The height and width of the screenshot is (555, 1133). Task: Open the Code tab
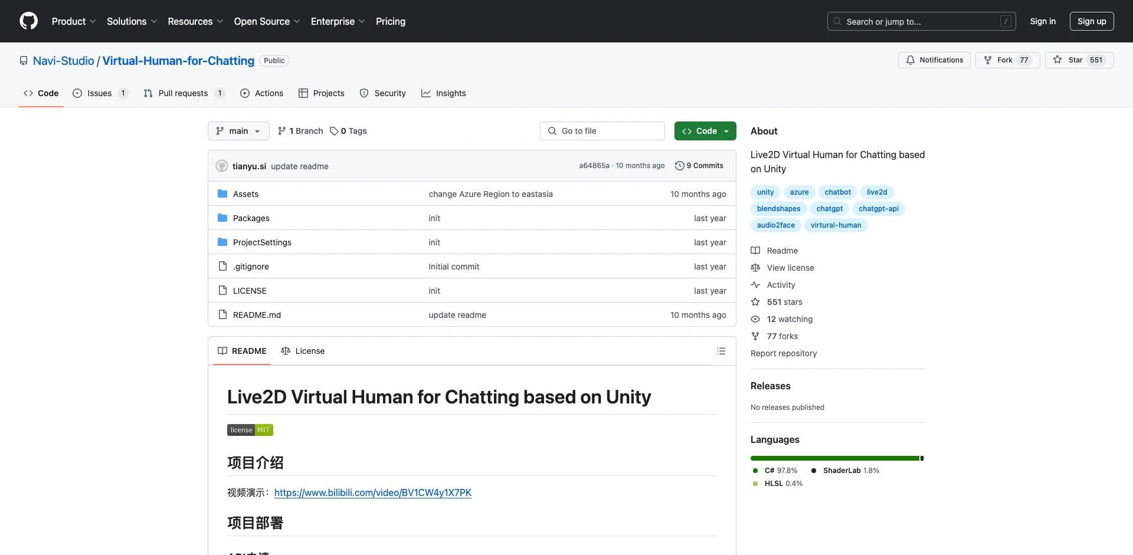(x=41, y=93)
